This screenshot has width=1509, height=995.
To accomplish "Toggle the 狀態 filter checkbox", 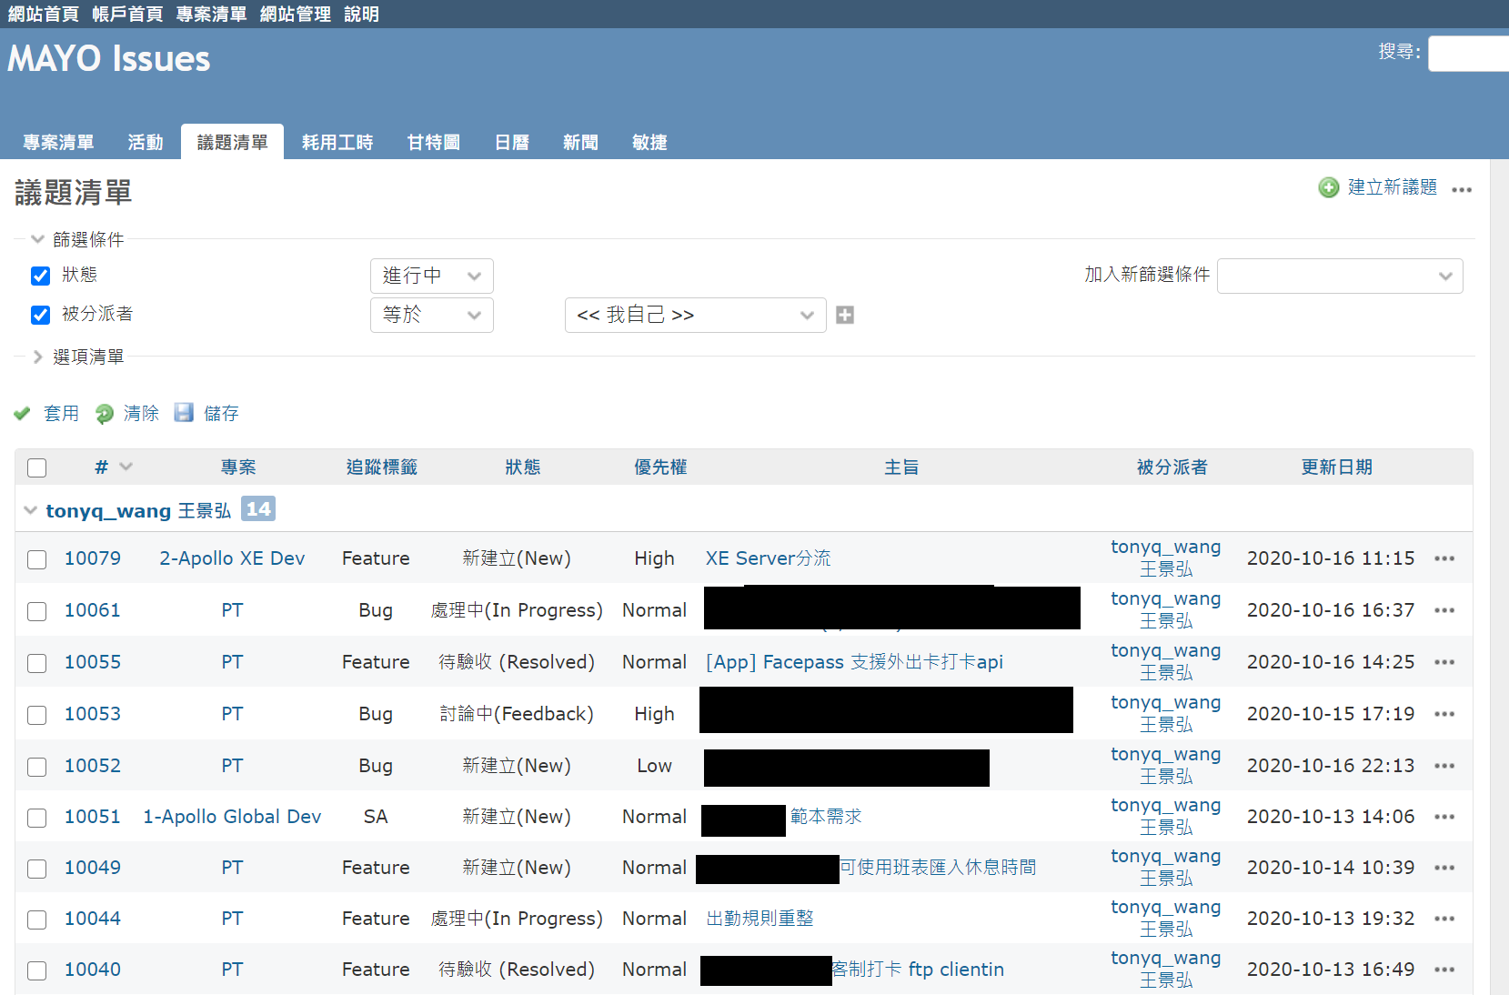I will point(40,276).
